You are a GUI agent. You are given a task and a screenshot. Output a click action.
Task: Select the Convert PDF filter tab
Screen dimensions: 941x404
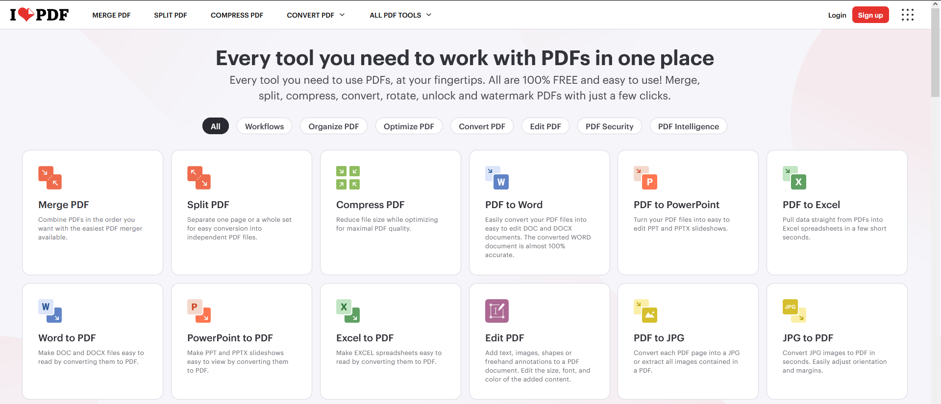point(482,126)
